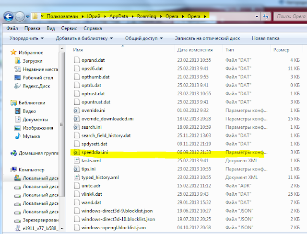Select XML icon of tasks.xml
This screenshot has width=307, height=234.
tap(77, 161)
